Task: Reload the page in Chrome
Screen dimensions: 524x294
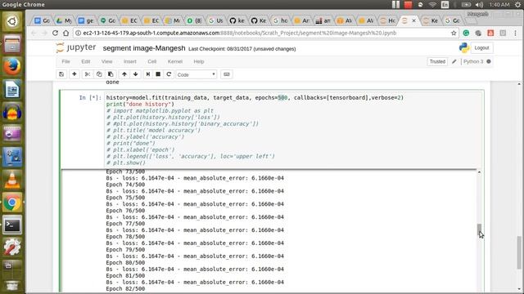Action: coord(55,33)
